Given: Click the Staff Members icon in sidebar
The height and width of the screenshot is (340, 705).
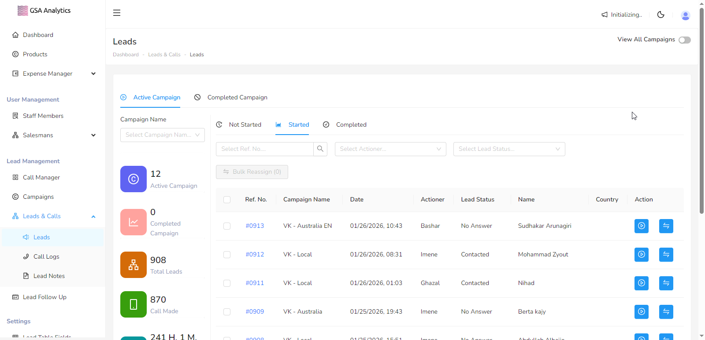Looking at the screenshot, I should click(15, 116).
